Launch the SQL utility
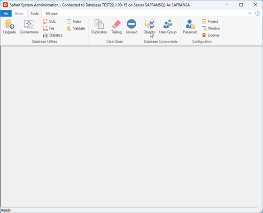 49,21
